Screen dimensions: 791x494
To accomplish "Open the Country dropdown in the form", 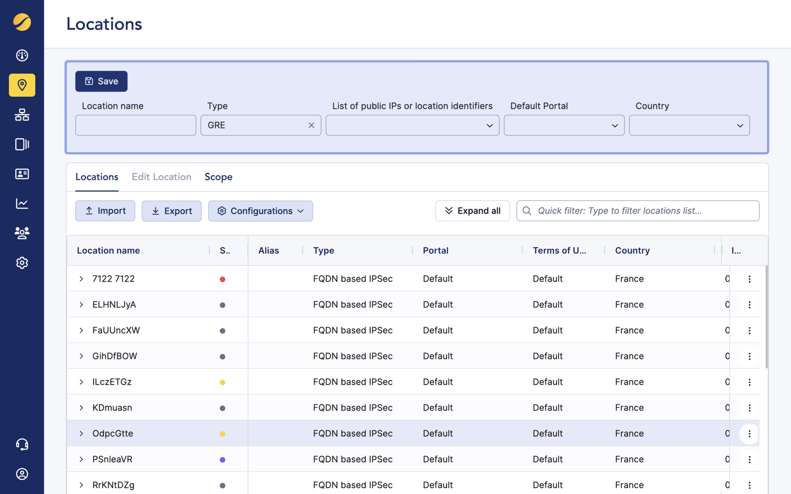I will pos(689,125).
